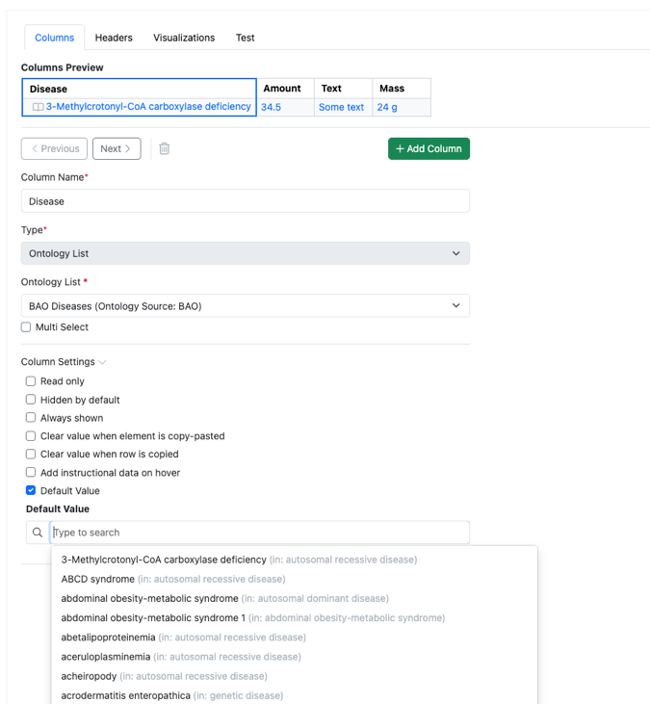Choose ABCD syndrome from the list

[x=294, y=579]
